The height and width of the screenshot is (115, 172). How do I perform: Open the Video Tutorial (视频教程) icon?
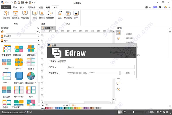(15, 15)
